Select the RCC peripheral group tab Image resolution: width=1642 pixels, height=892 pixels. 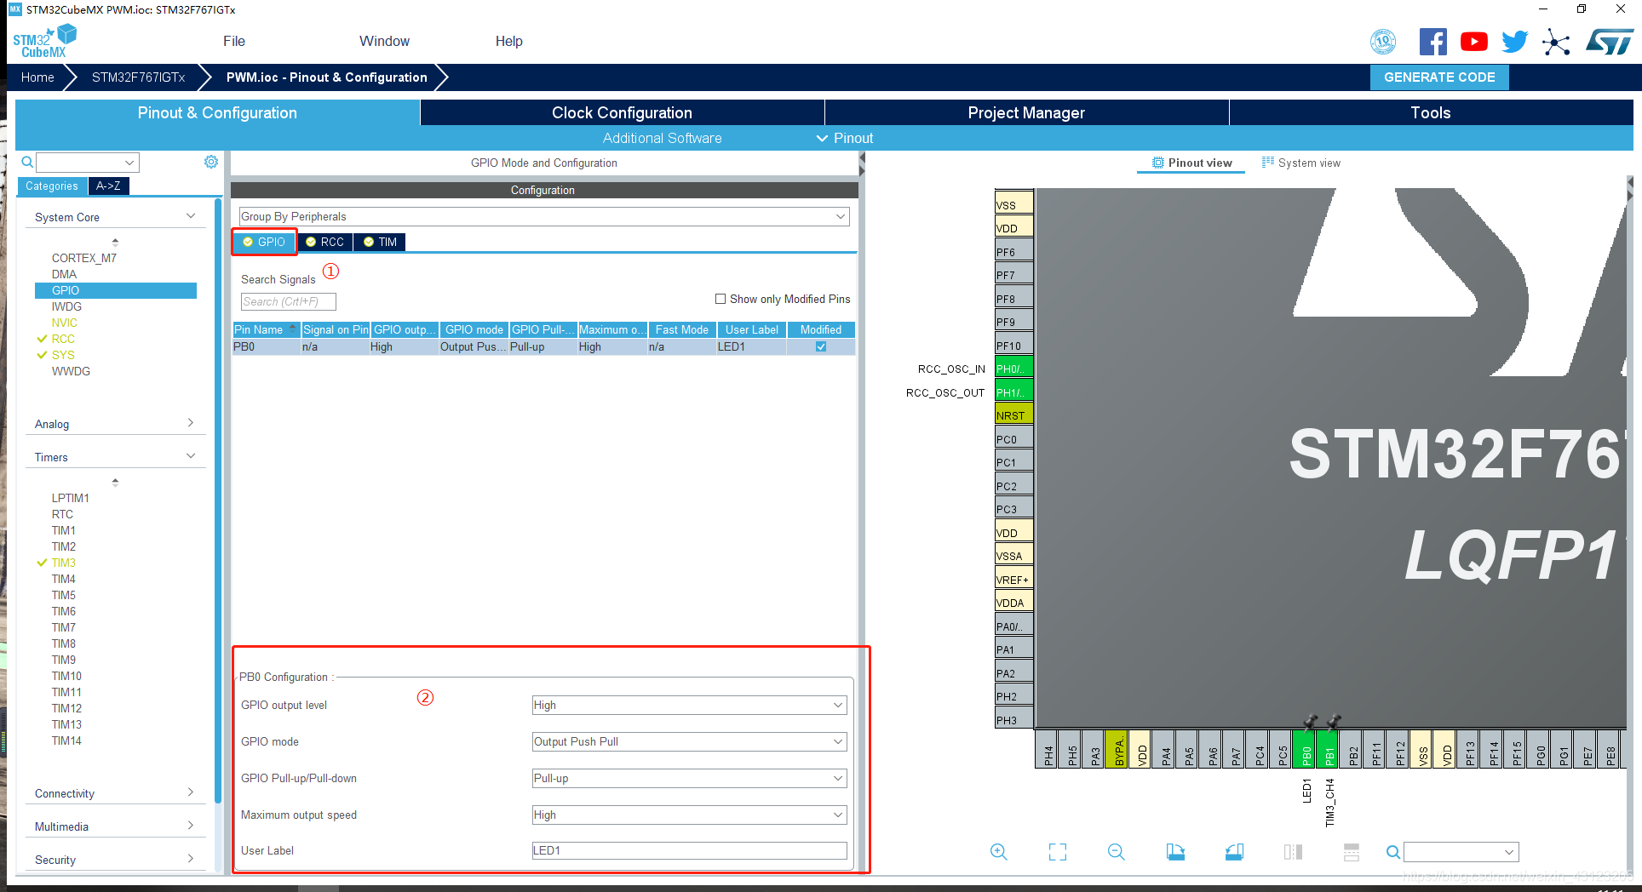325,242
